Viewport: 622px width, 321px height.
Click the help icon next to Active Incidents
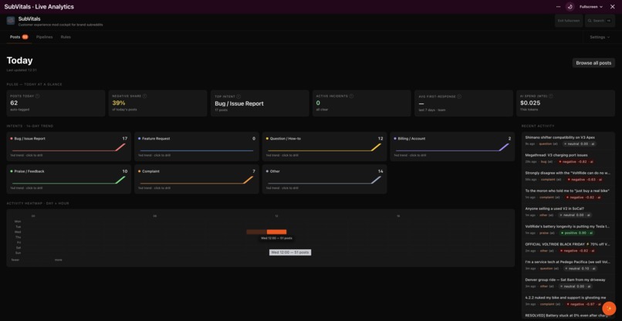(x=351, y=96)
